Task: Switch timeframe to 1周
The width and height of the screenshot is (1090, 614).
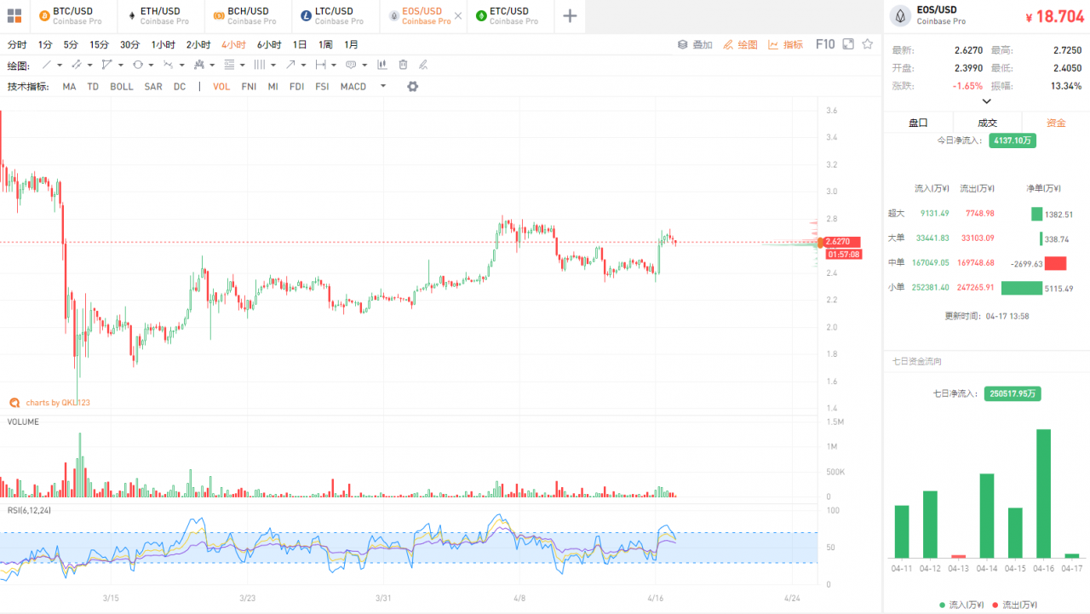Action: [x=325, y=44]
